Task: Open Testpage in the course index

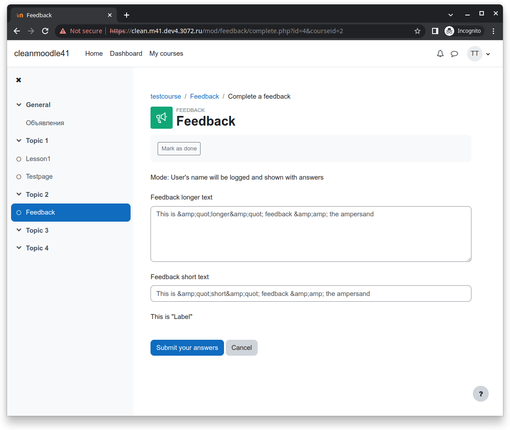Action: (x=39, y=177)
